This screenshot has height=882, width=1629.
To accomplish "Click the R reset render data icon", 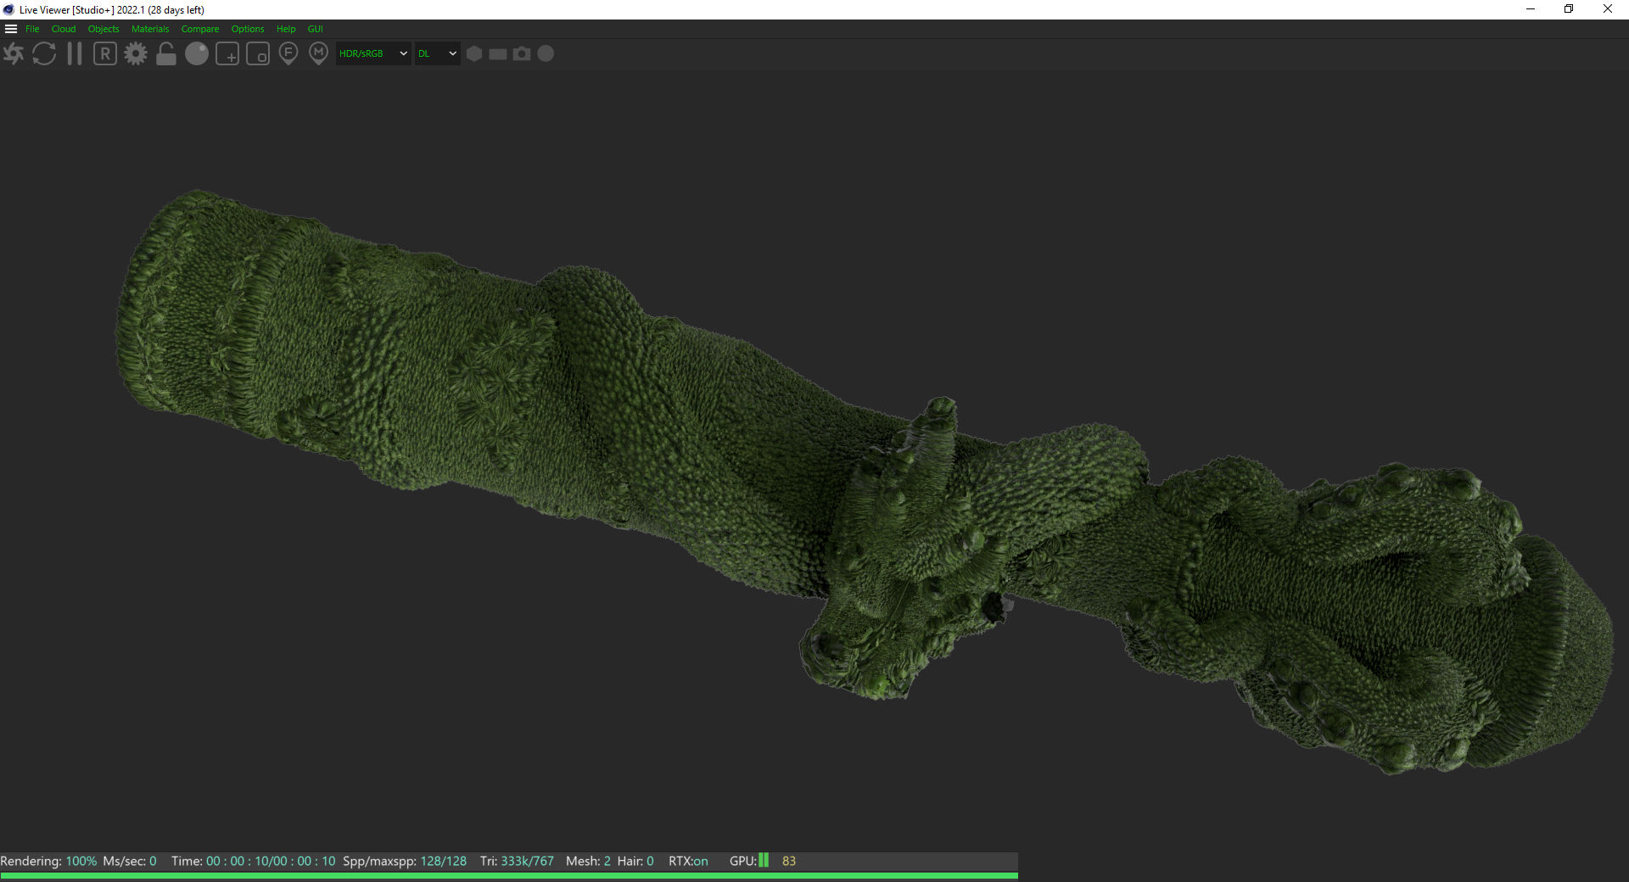I will click(105, 54).
